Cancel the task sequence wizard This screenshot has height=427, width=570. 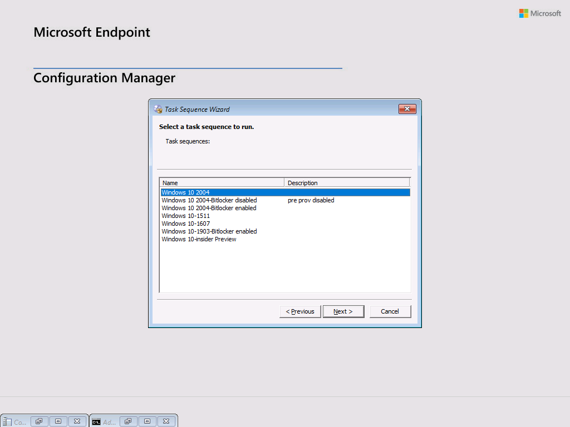point(390,311)
